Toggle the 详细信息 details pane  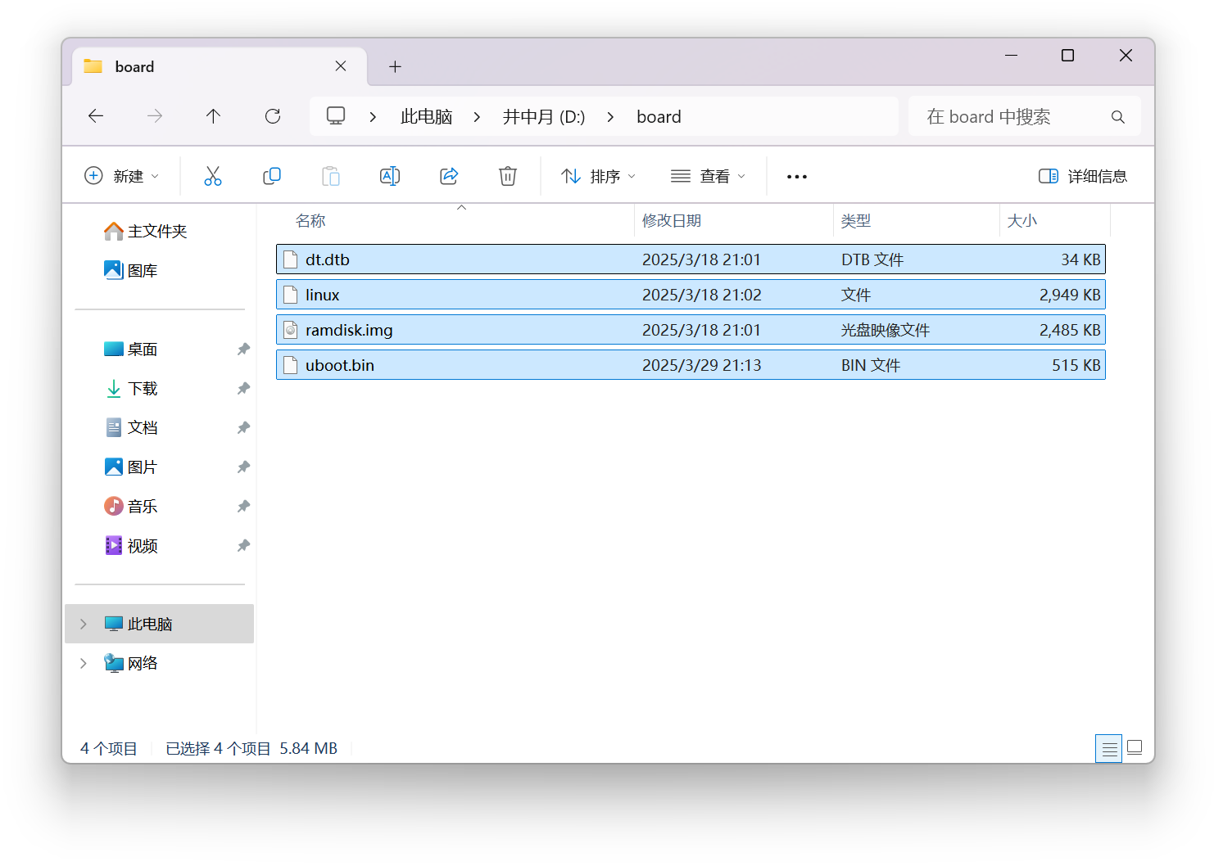click(1082, 175)
